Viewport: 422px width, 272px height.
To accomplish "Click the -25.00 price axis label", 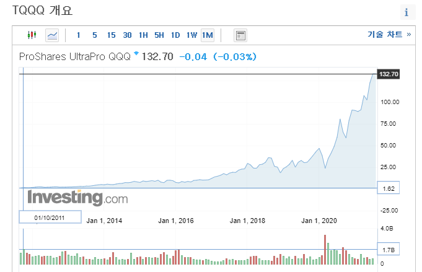I will [x=389, y=211].
